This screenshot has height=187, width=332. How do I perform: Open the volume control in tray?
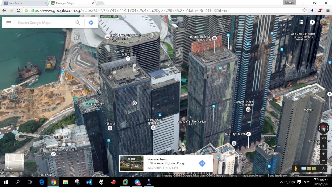coord(293,182)
